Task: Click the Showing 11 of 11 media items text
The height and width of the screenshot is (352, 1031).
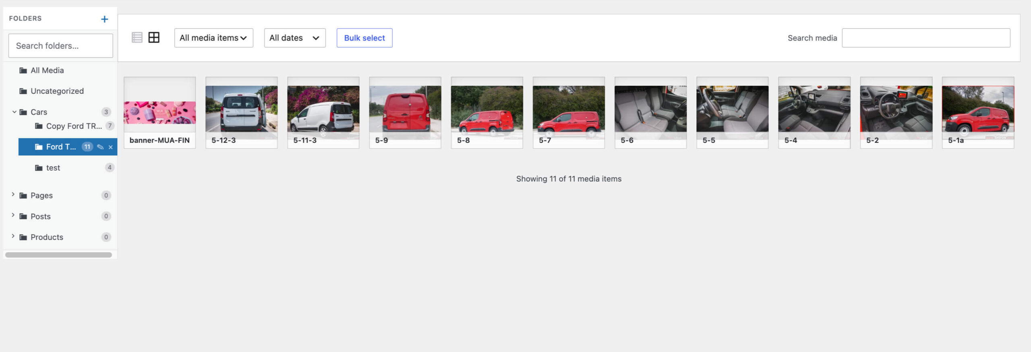Action: coord(569,179)
